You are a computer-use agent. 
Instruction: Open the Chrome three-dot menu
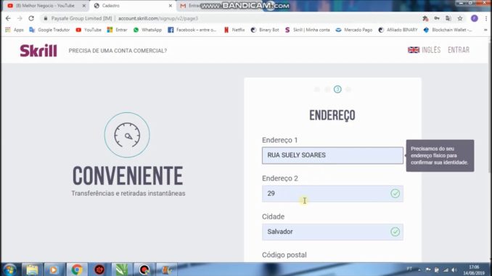click(x=486, y=19)
